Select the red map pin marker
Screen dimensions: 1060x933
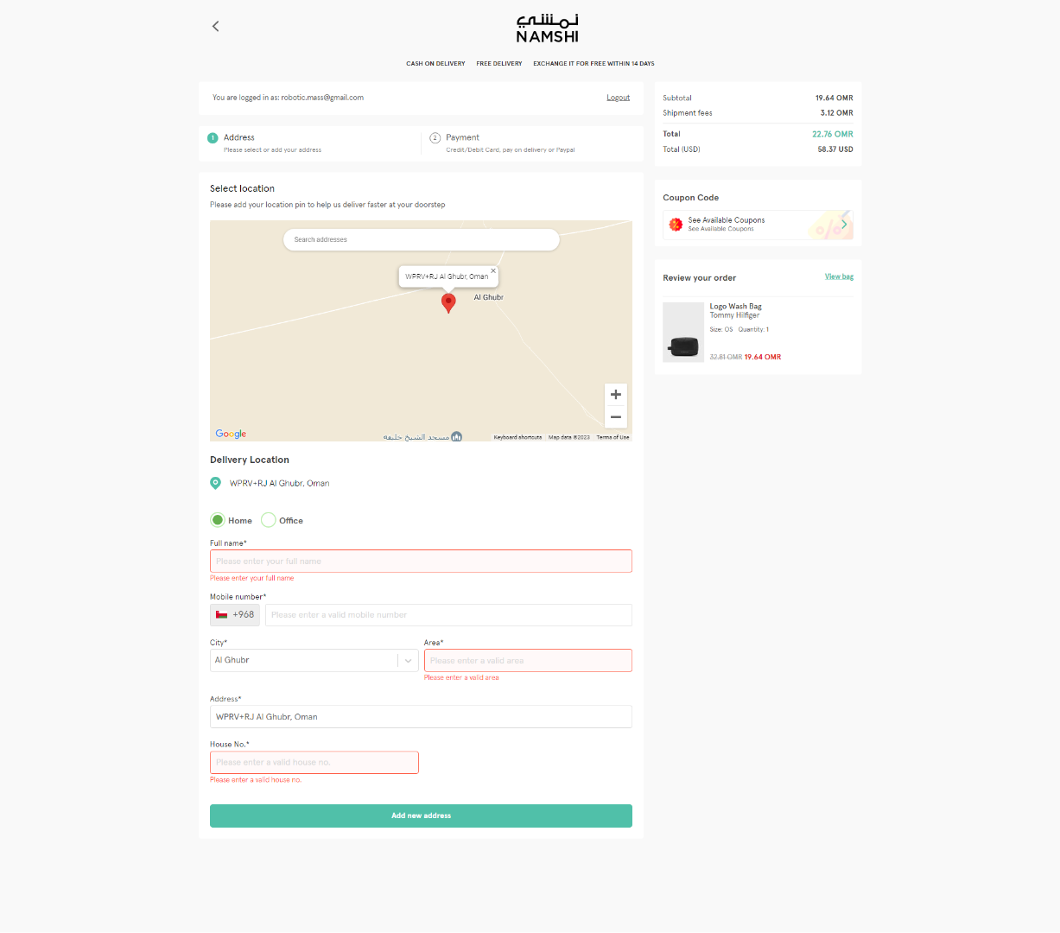pyautogui.click(x=448, y=302)
